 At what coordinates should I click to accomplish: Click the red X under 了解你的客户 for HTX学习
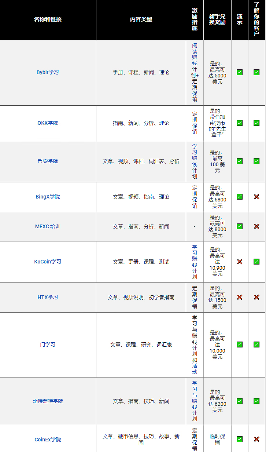[x=256, y=297]
